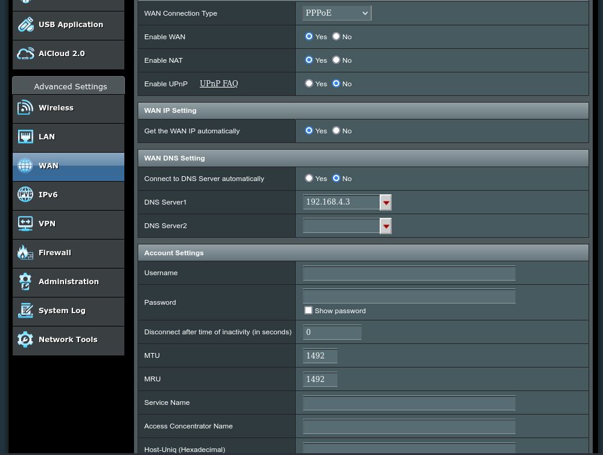Set Enable WAN to No
The height and width of the screenshot is (455, 603).
coord(336,37)
